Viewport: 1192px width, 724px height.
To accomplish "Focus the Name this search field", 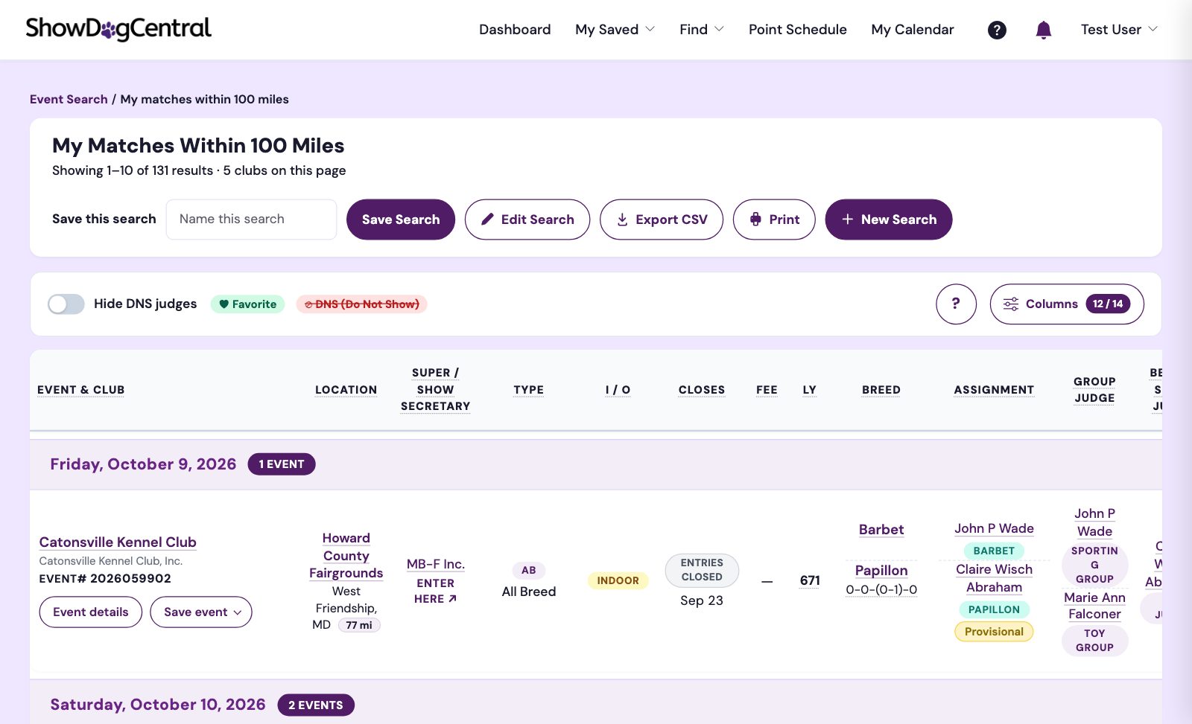I will [251, 219].
